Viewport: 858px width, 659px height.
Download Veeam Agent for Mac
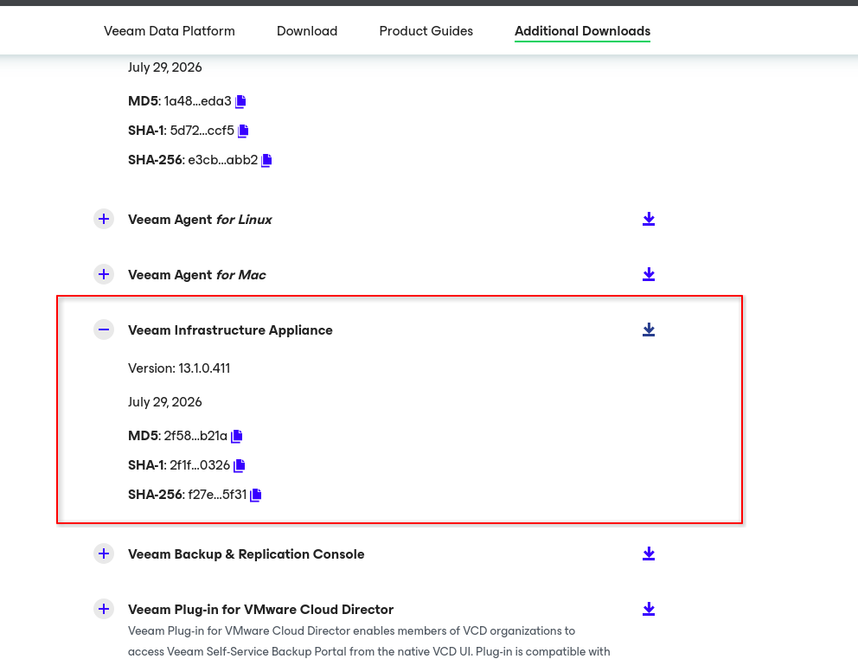pos(649,275)
